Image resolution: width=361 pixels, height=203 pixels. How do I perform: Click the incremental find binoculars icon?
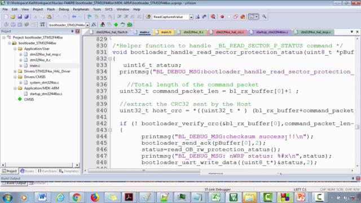click(204, 17)
